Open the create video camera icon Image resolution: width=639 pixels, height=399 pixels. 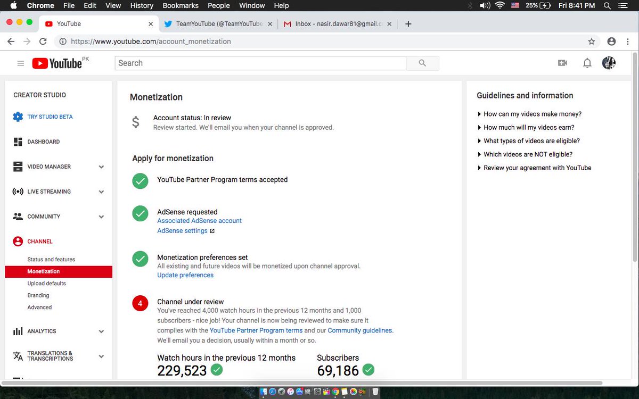tap(562, 63)
